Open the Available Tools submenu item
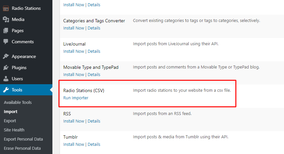This screenshot has width=284, height=154. (18, 102)
